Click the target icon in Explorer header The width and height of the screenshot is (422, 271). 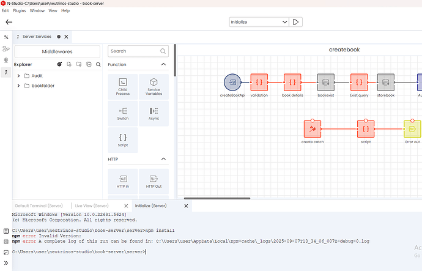[x=59, y=64]
